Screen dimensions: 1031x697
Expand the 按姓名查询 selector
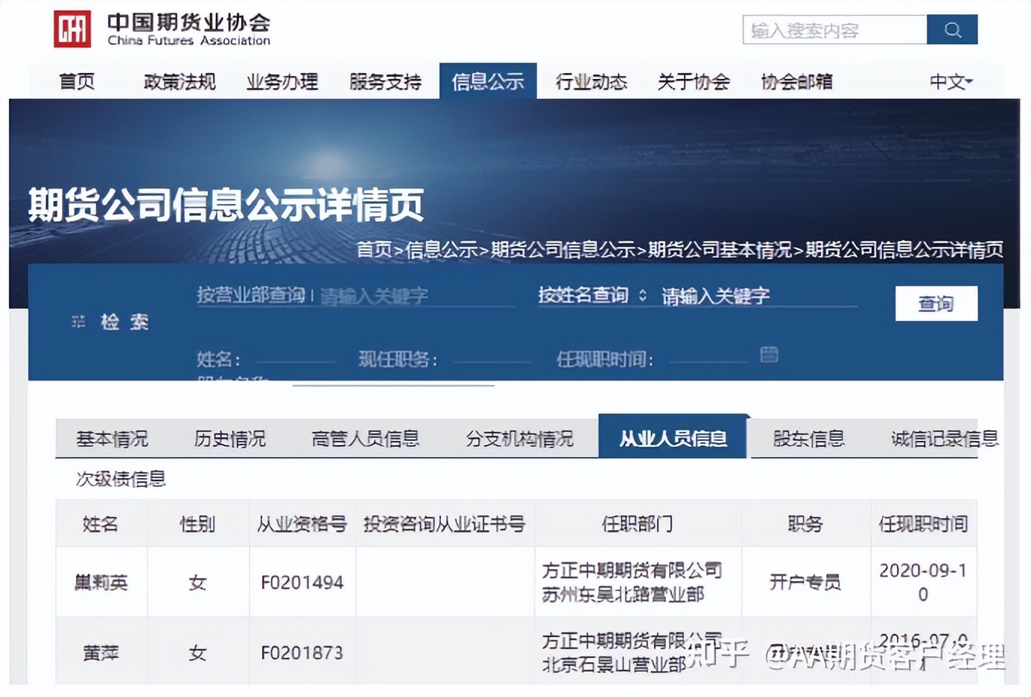(592, 295)
